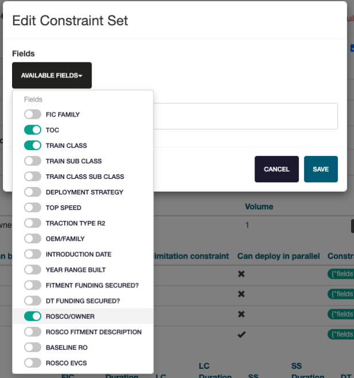Viewport: 354px width, 378px height.
Task: Enable the ROSCO EVCS toggle
Action: click(x=33, y=363)
